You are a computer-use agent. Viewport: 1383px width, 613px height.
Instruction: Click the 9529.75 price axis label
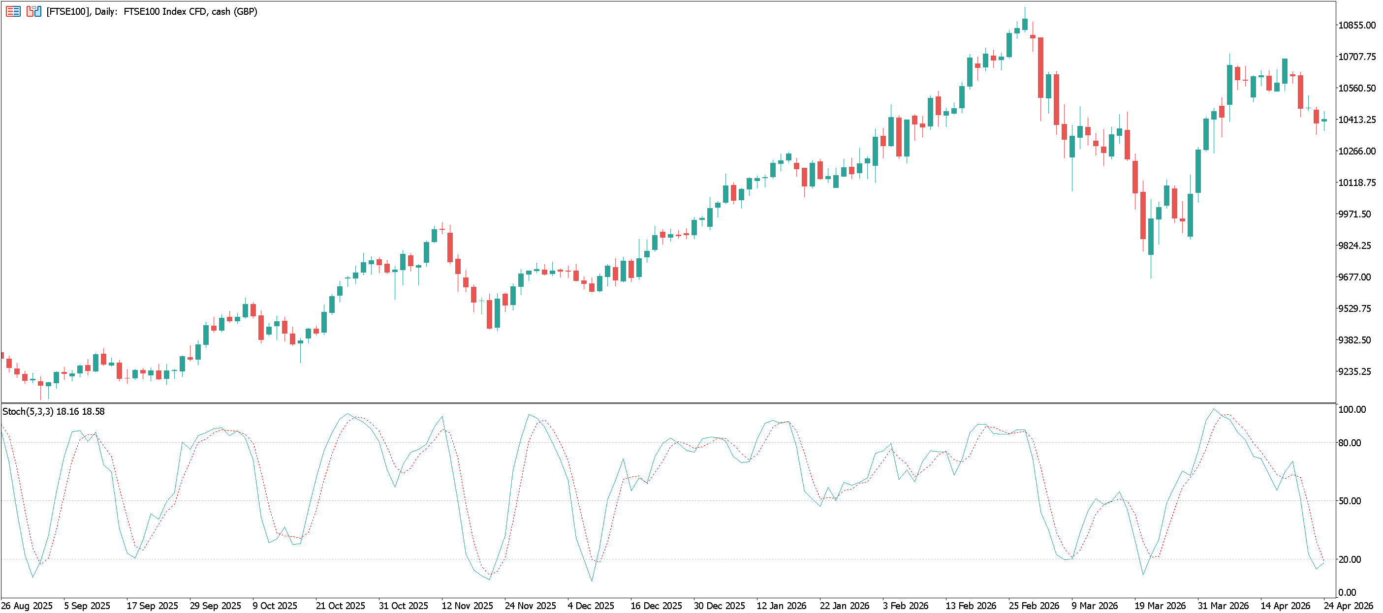(x=1354, y=308)
